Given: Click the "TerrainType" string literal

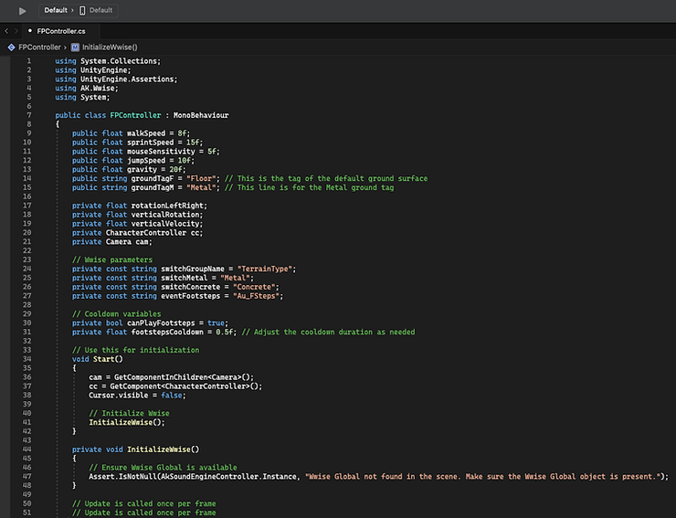Looking at the screenshot, I should 264,269.
